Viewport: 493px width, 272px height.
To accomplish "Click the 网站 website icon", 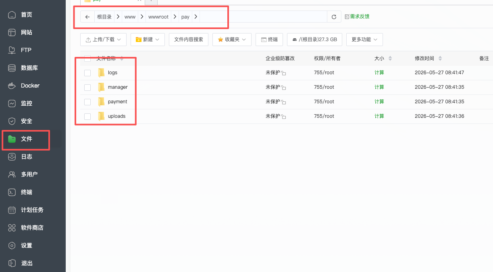I will (12, 32).
